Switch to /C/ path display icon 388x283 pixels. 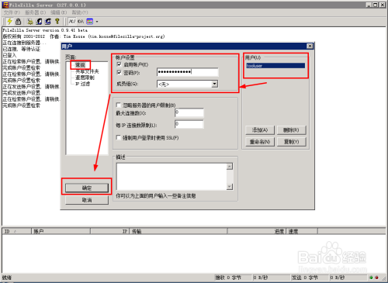(72, 22)
